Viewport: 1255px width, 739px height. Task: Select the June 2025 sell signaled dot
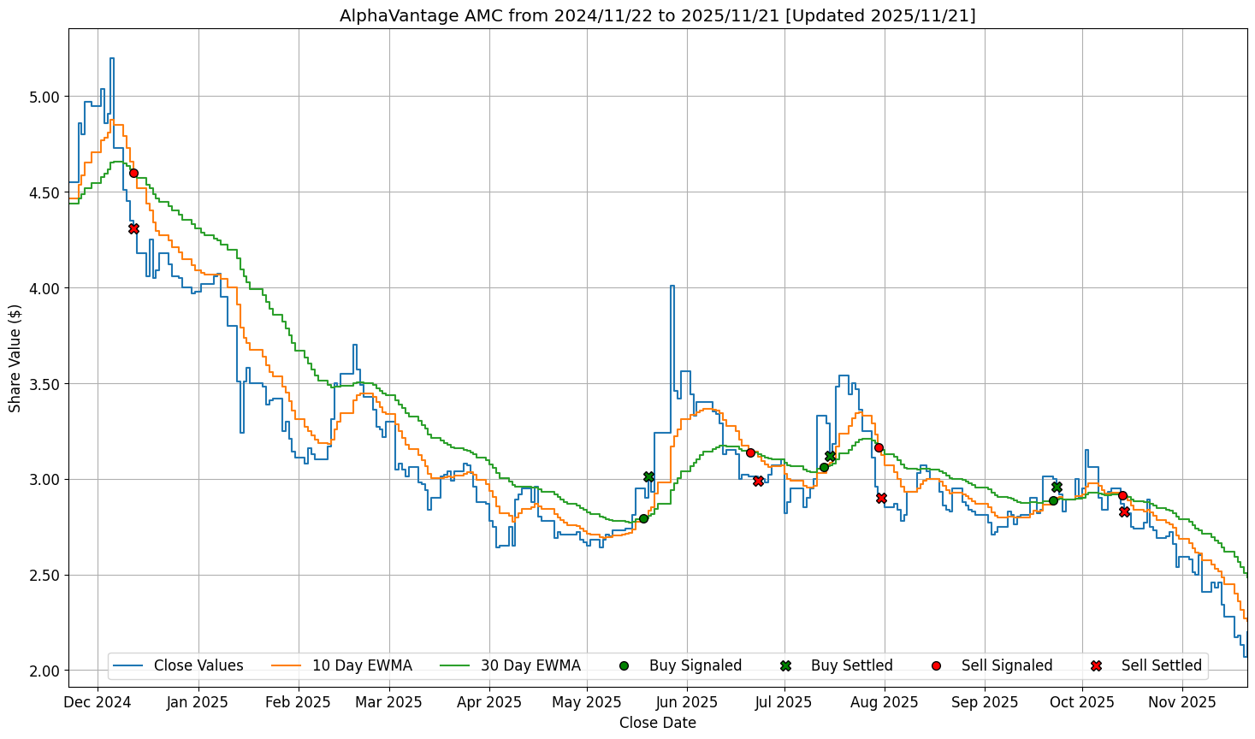(750, 452)
